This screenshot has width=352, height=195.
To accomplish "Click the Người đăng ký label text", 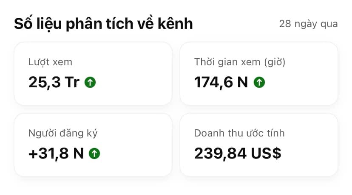I will point(63,134).
